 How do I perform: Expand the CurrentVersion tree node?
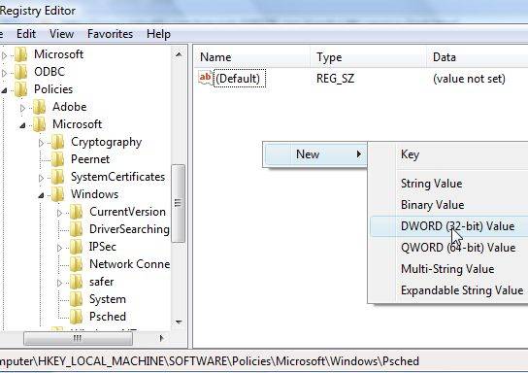tap(59, 213)
